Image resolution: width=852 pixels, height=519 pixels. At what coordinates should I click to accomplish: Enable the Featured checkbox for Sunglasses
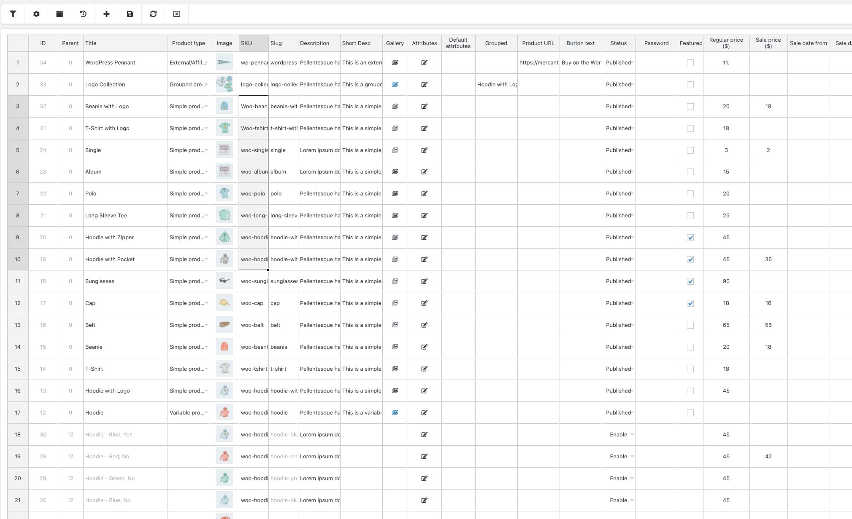[690, 281]
